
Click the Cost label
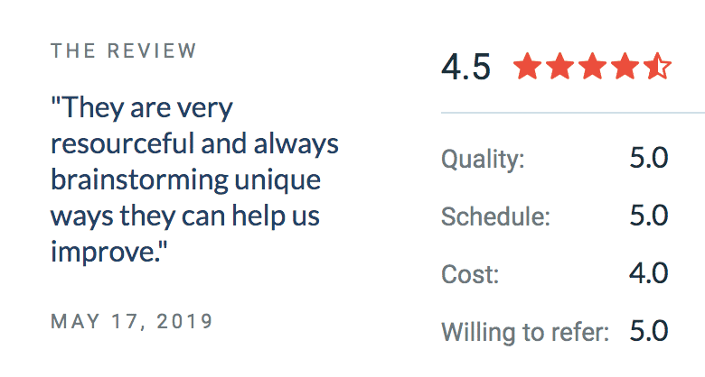tap(467, 274)
